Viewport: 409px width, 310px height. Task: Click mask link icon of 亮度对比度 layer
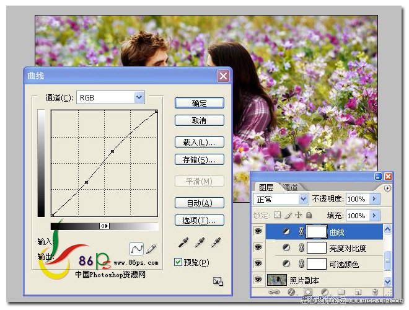(301, 247)
